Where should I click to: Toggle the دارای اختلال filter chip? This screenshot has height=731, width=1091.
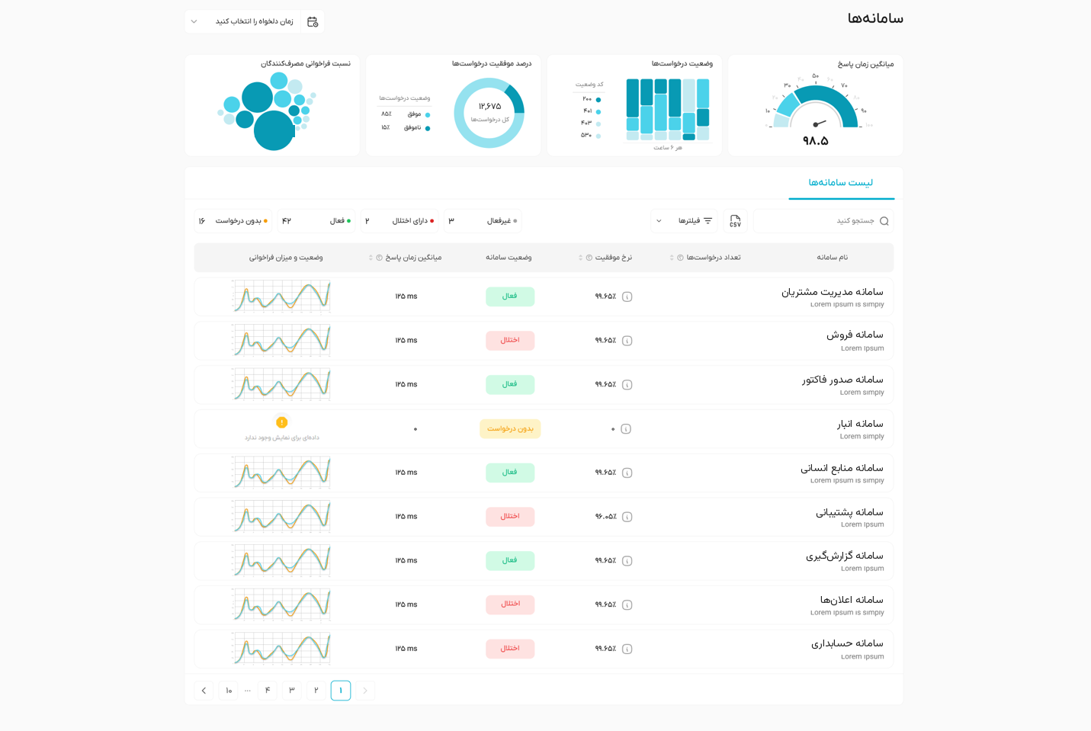coord(399,221)
